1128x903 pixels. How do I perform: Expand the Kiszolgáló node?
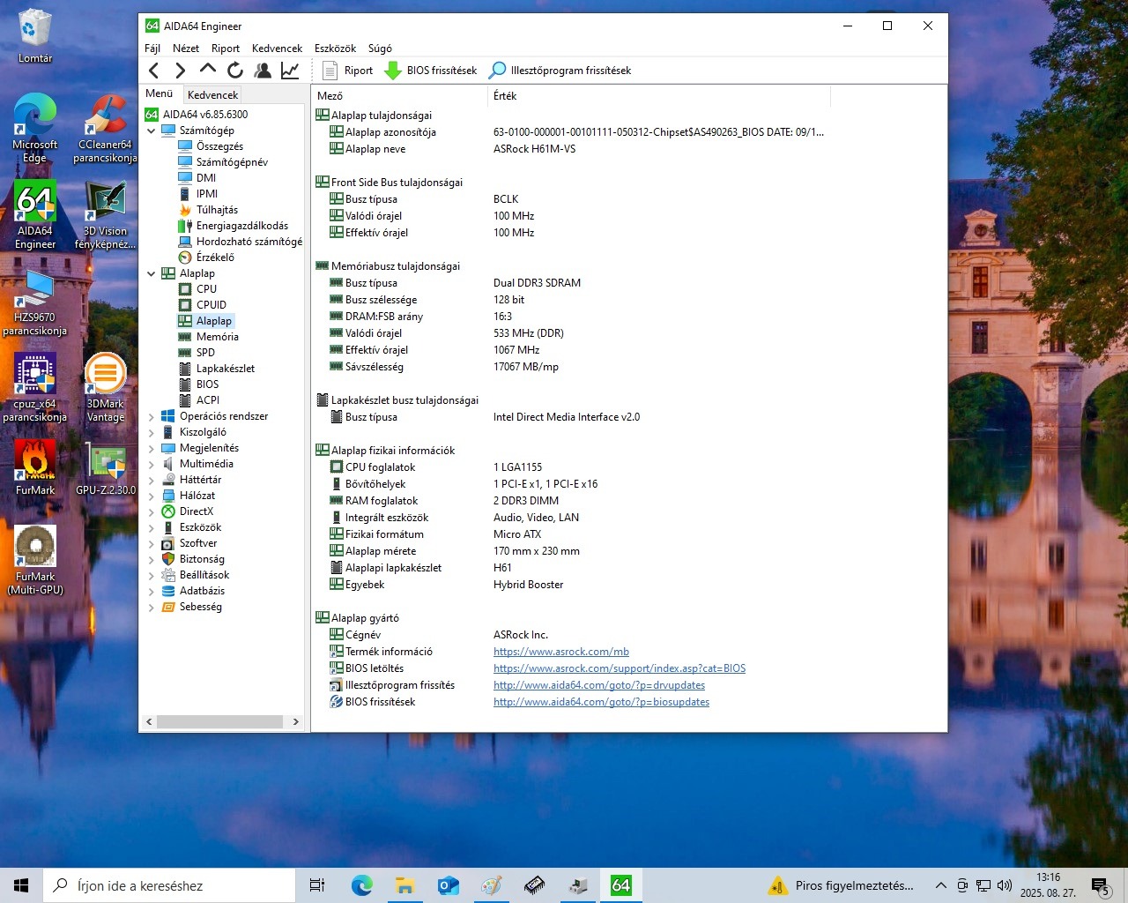point(151,433)
